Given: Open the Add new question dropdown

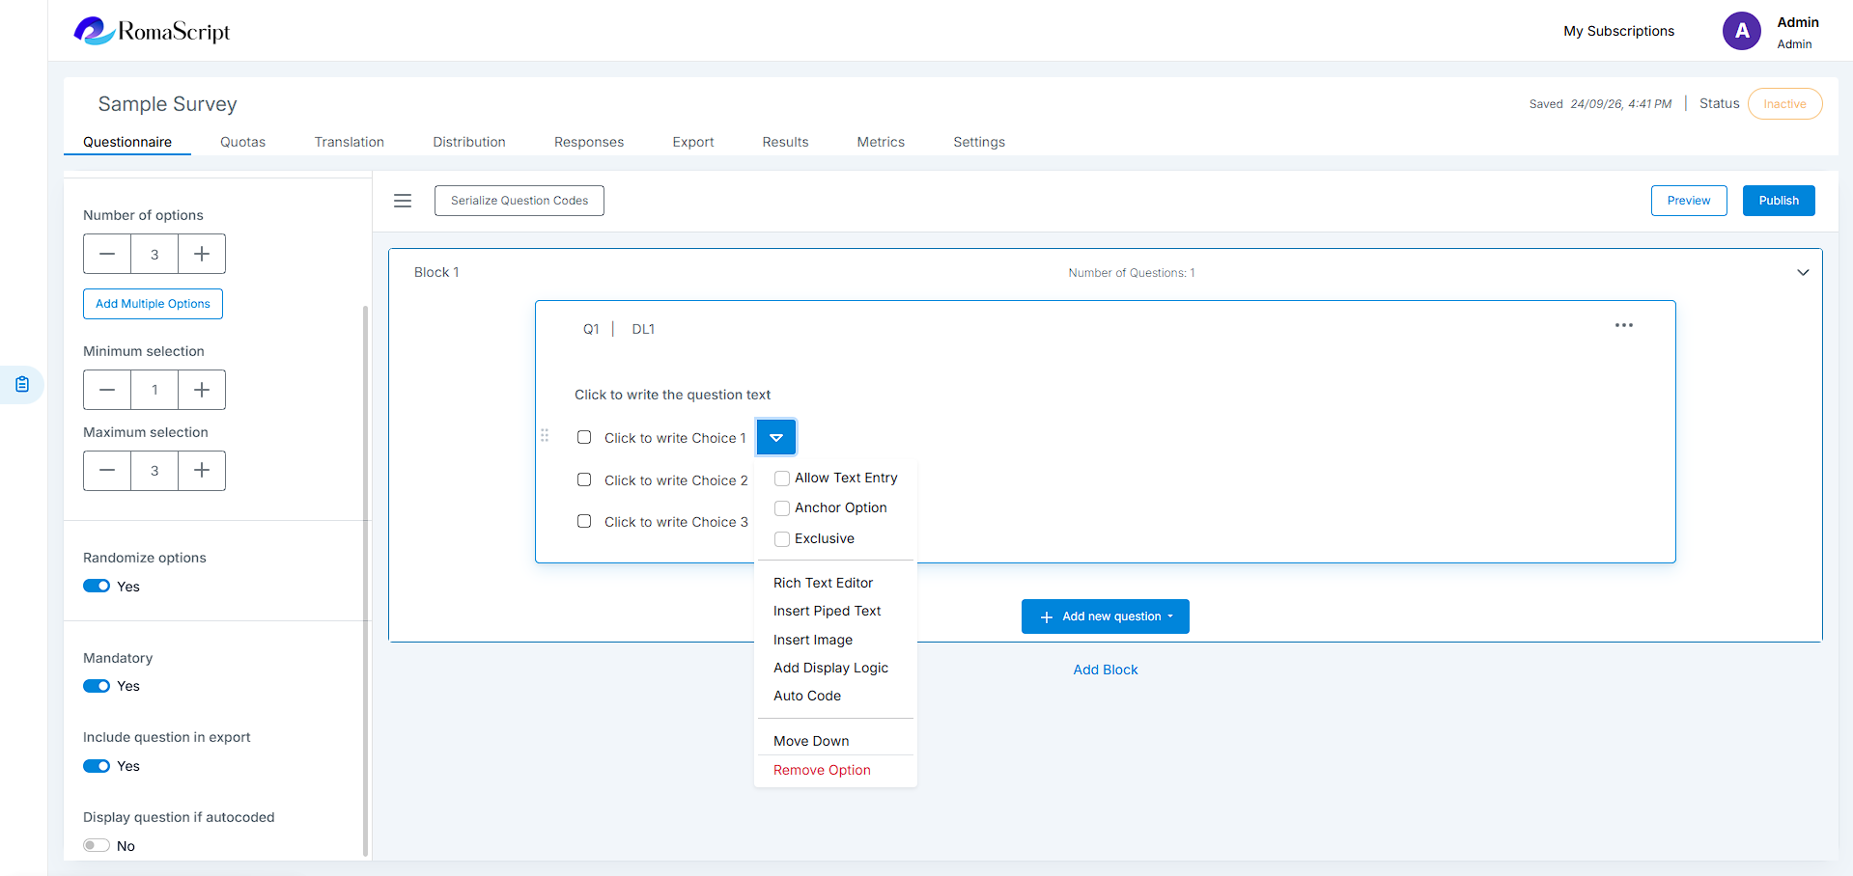Looking at the screenshot, I should pyautogui.click(x=1106, y=616).
